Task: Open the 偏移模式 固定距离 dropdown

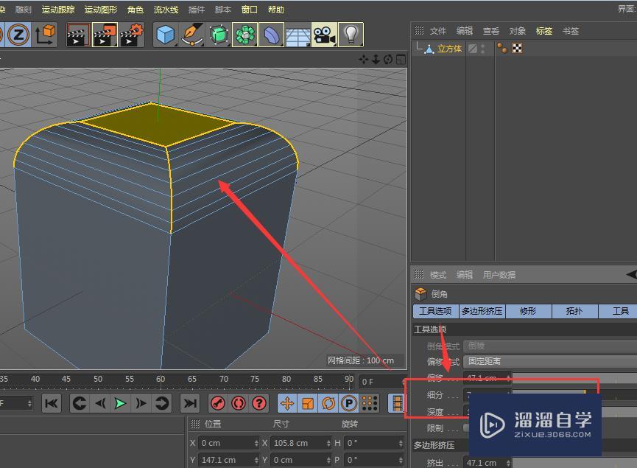Action: point(550,361)
